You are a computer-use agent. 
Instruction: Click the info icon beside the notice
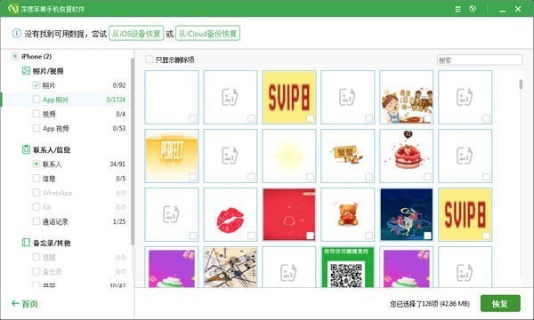[x=16, y=33]
